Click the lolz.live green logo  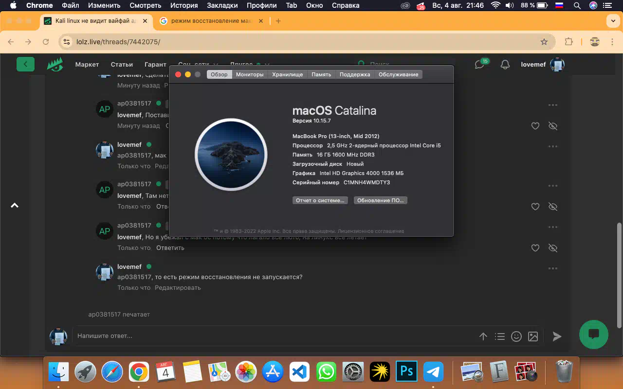55,64
